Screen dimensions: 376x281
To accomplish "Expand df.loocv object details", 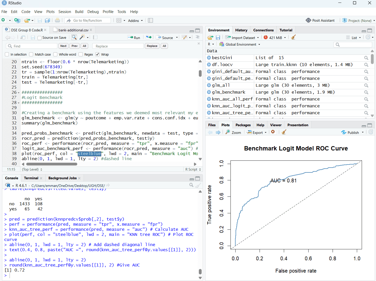I will pyautogui.click(x=209, y=65).
